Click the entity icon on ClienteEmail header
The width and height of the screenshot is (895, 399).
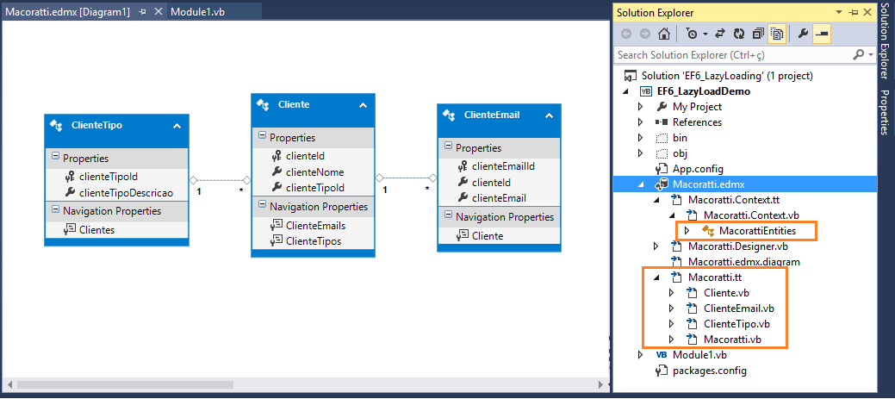(449, 115)
